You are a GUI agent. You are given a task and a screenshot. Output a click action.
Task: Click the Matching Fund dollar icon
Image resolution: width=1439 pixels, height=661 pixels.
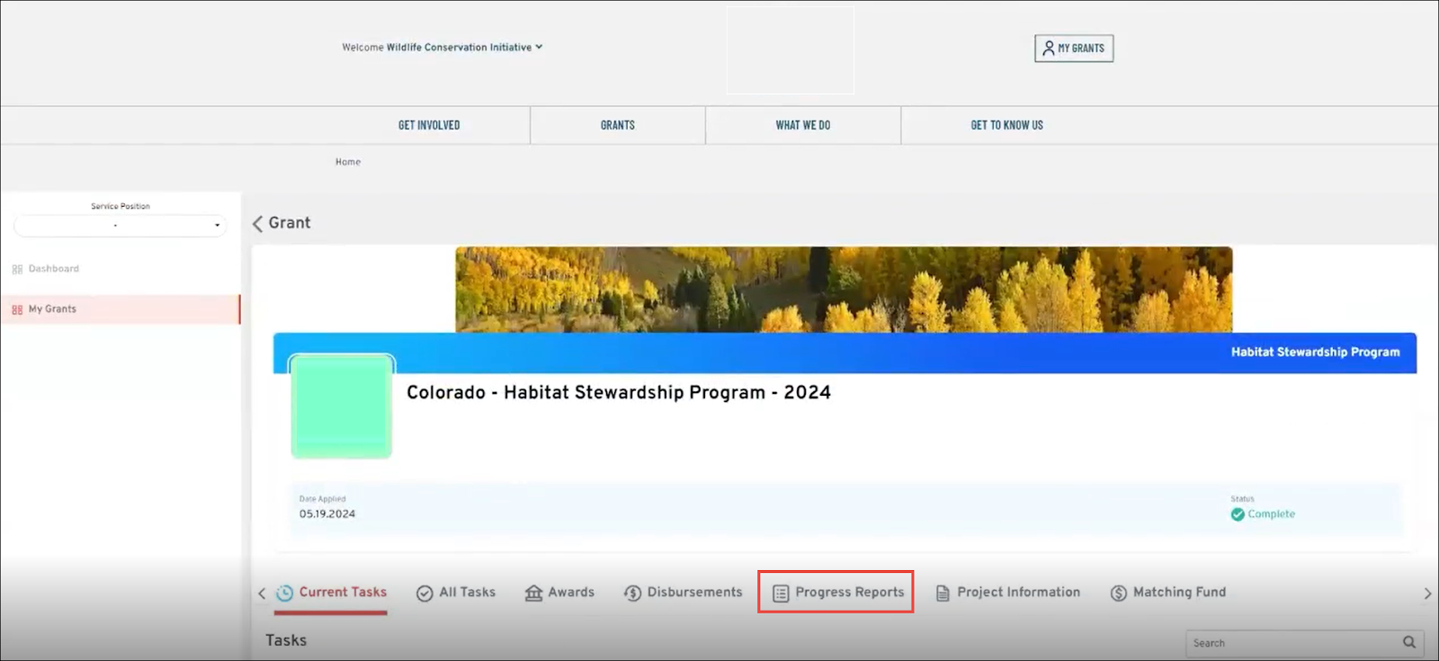[1118, 594]
